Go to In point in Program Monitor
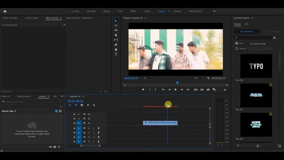This screenshot has height=160, width=284. [163, 90]
